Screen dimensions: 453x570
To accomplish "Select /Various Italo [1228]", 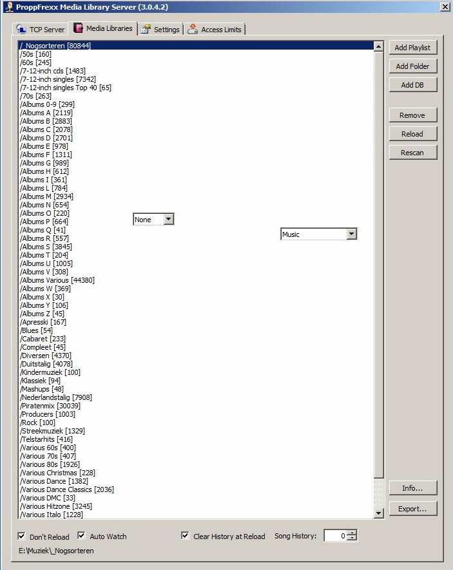I will coord(196,515).
